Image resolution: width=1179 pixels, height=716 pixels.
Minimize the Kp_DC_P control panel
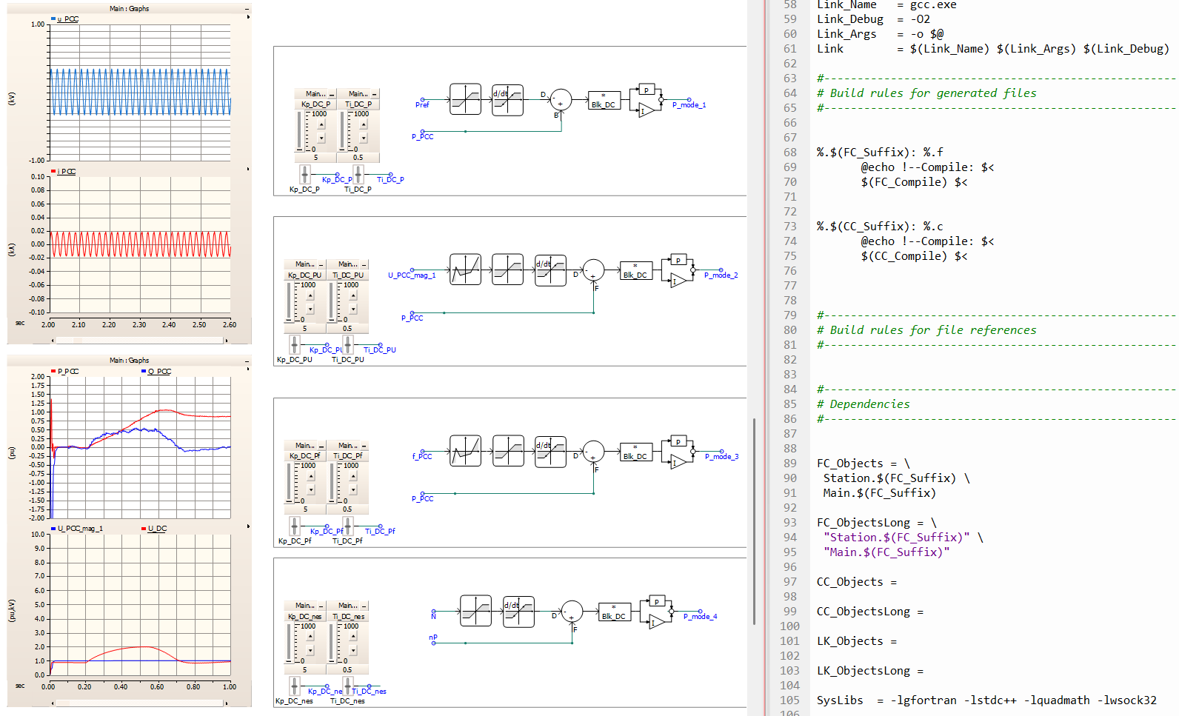[332, 95]
